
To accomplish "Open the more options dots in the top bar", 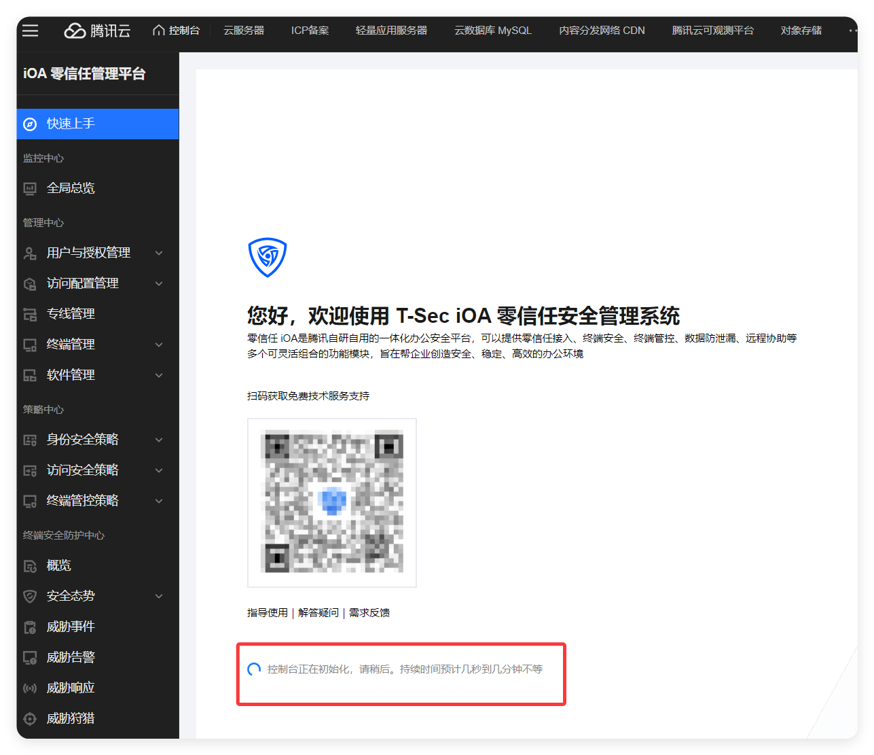I will [x=852, y=31].
